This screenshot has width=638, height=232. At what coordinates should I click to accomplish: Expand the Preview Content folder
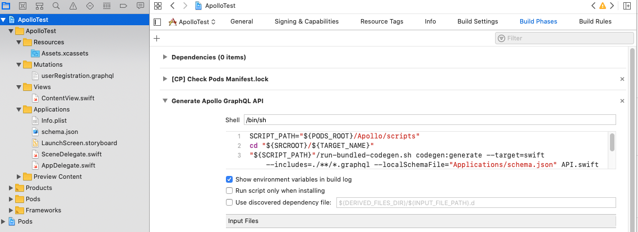click(x=19, y=177)
